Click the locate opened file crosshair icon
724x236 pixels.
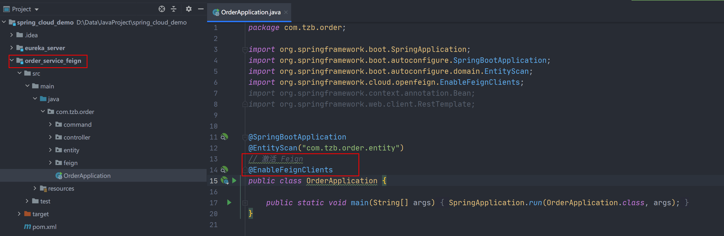pyautogui.click(x=162, y=9)
